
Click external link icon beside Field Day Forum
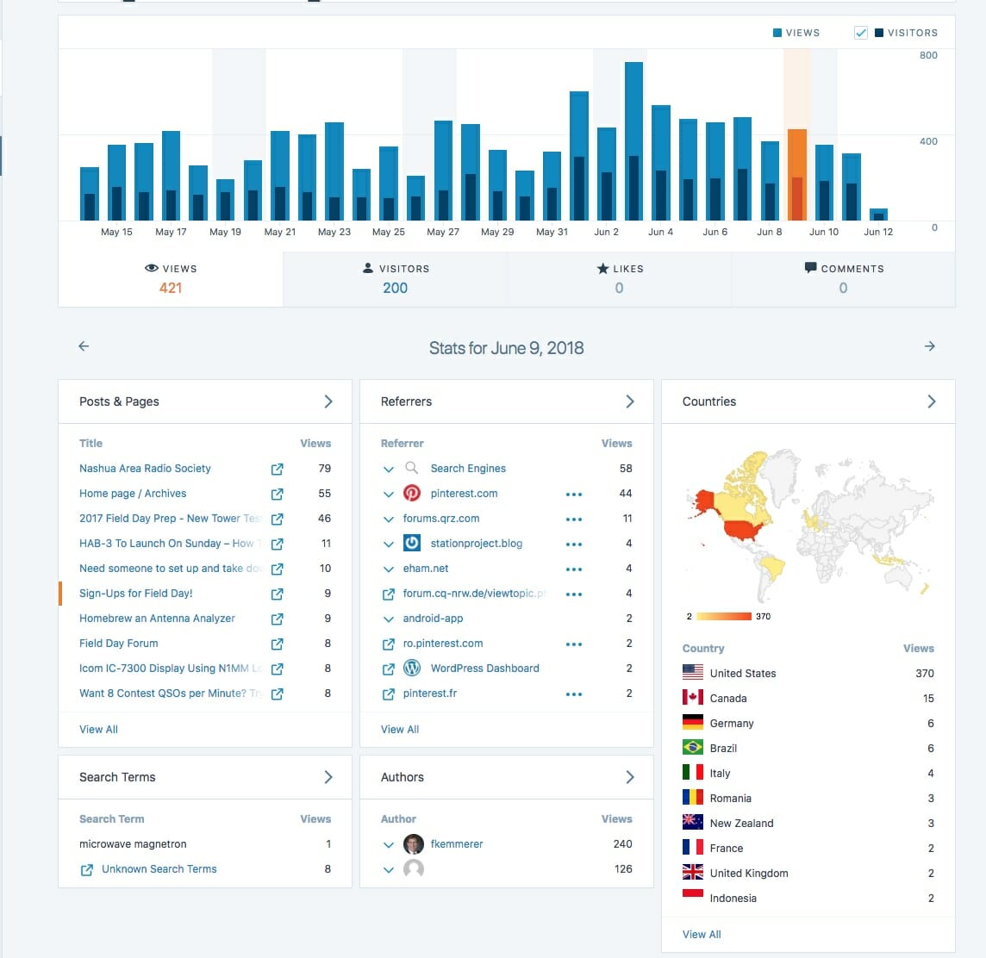[x=277, y=644]
